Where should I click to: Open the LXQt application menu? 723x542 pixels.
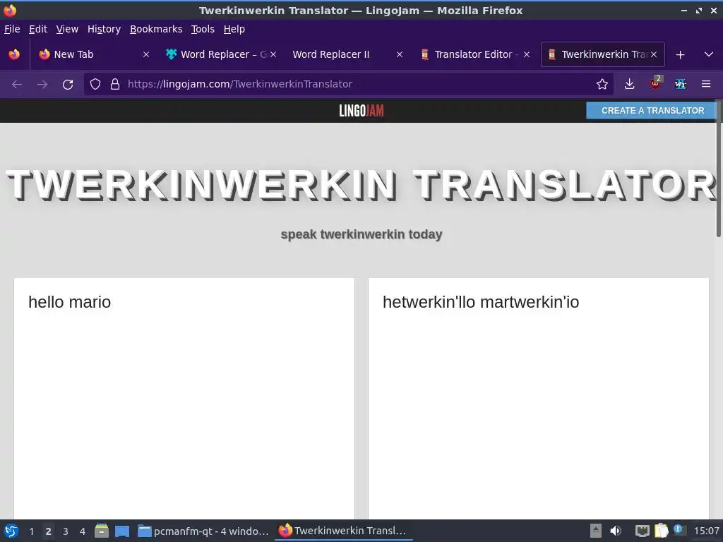pos(11,531)
